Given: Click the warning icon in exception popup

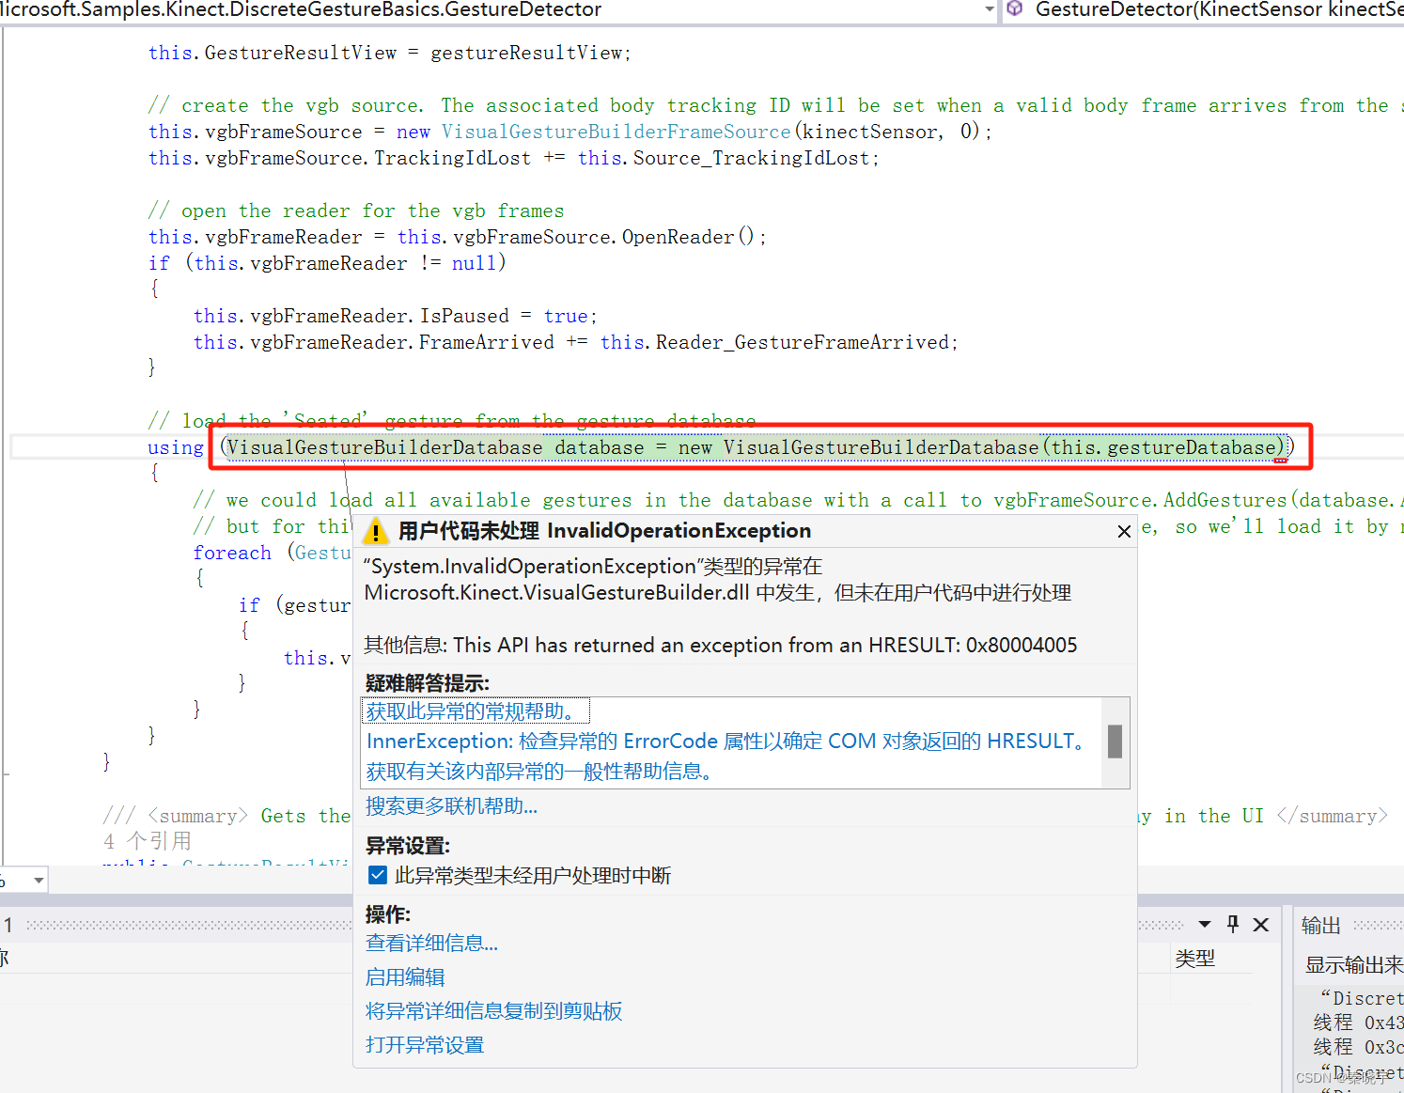Looking at the screenshot, I should [x=376, y=532].
